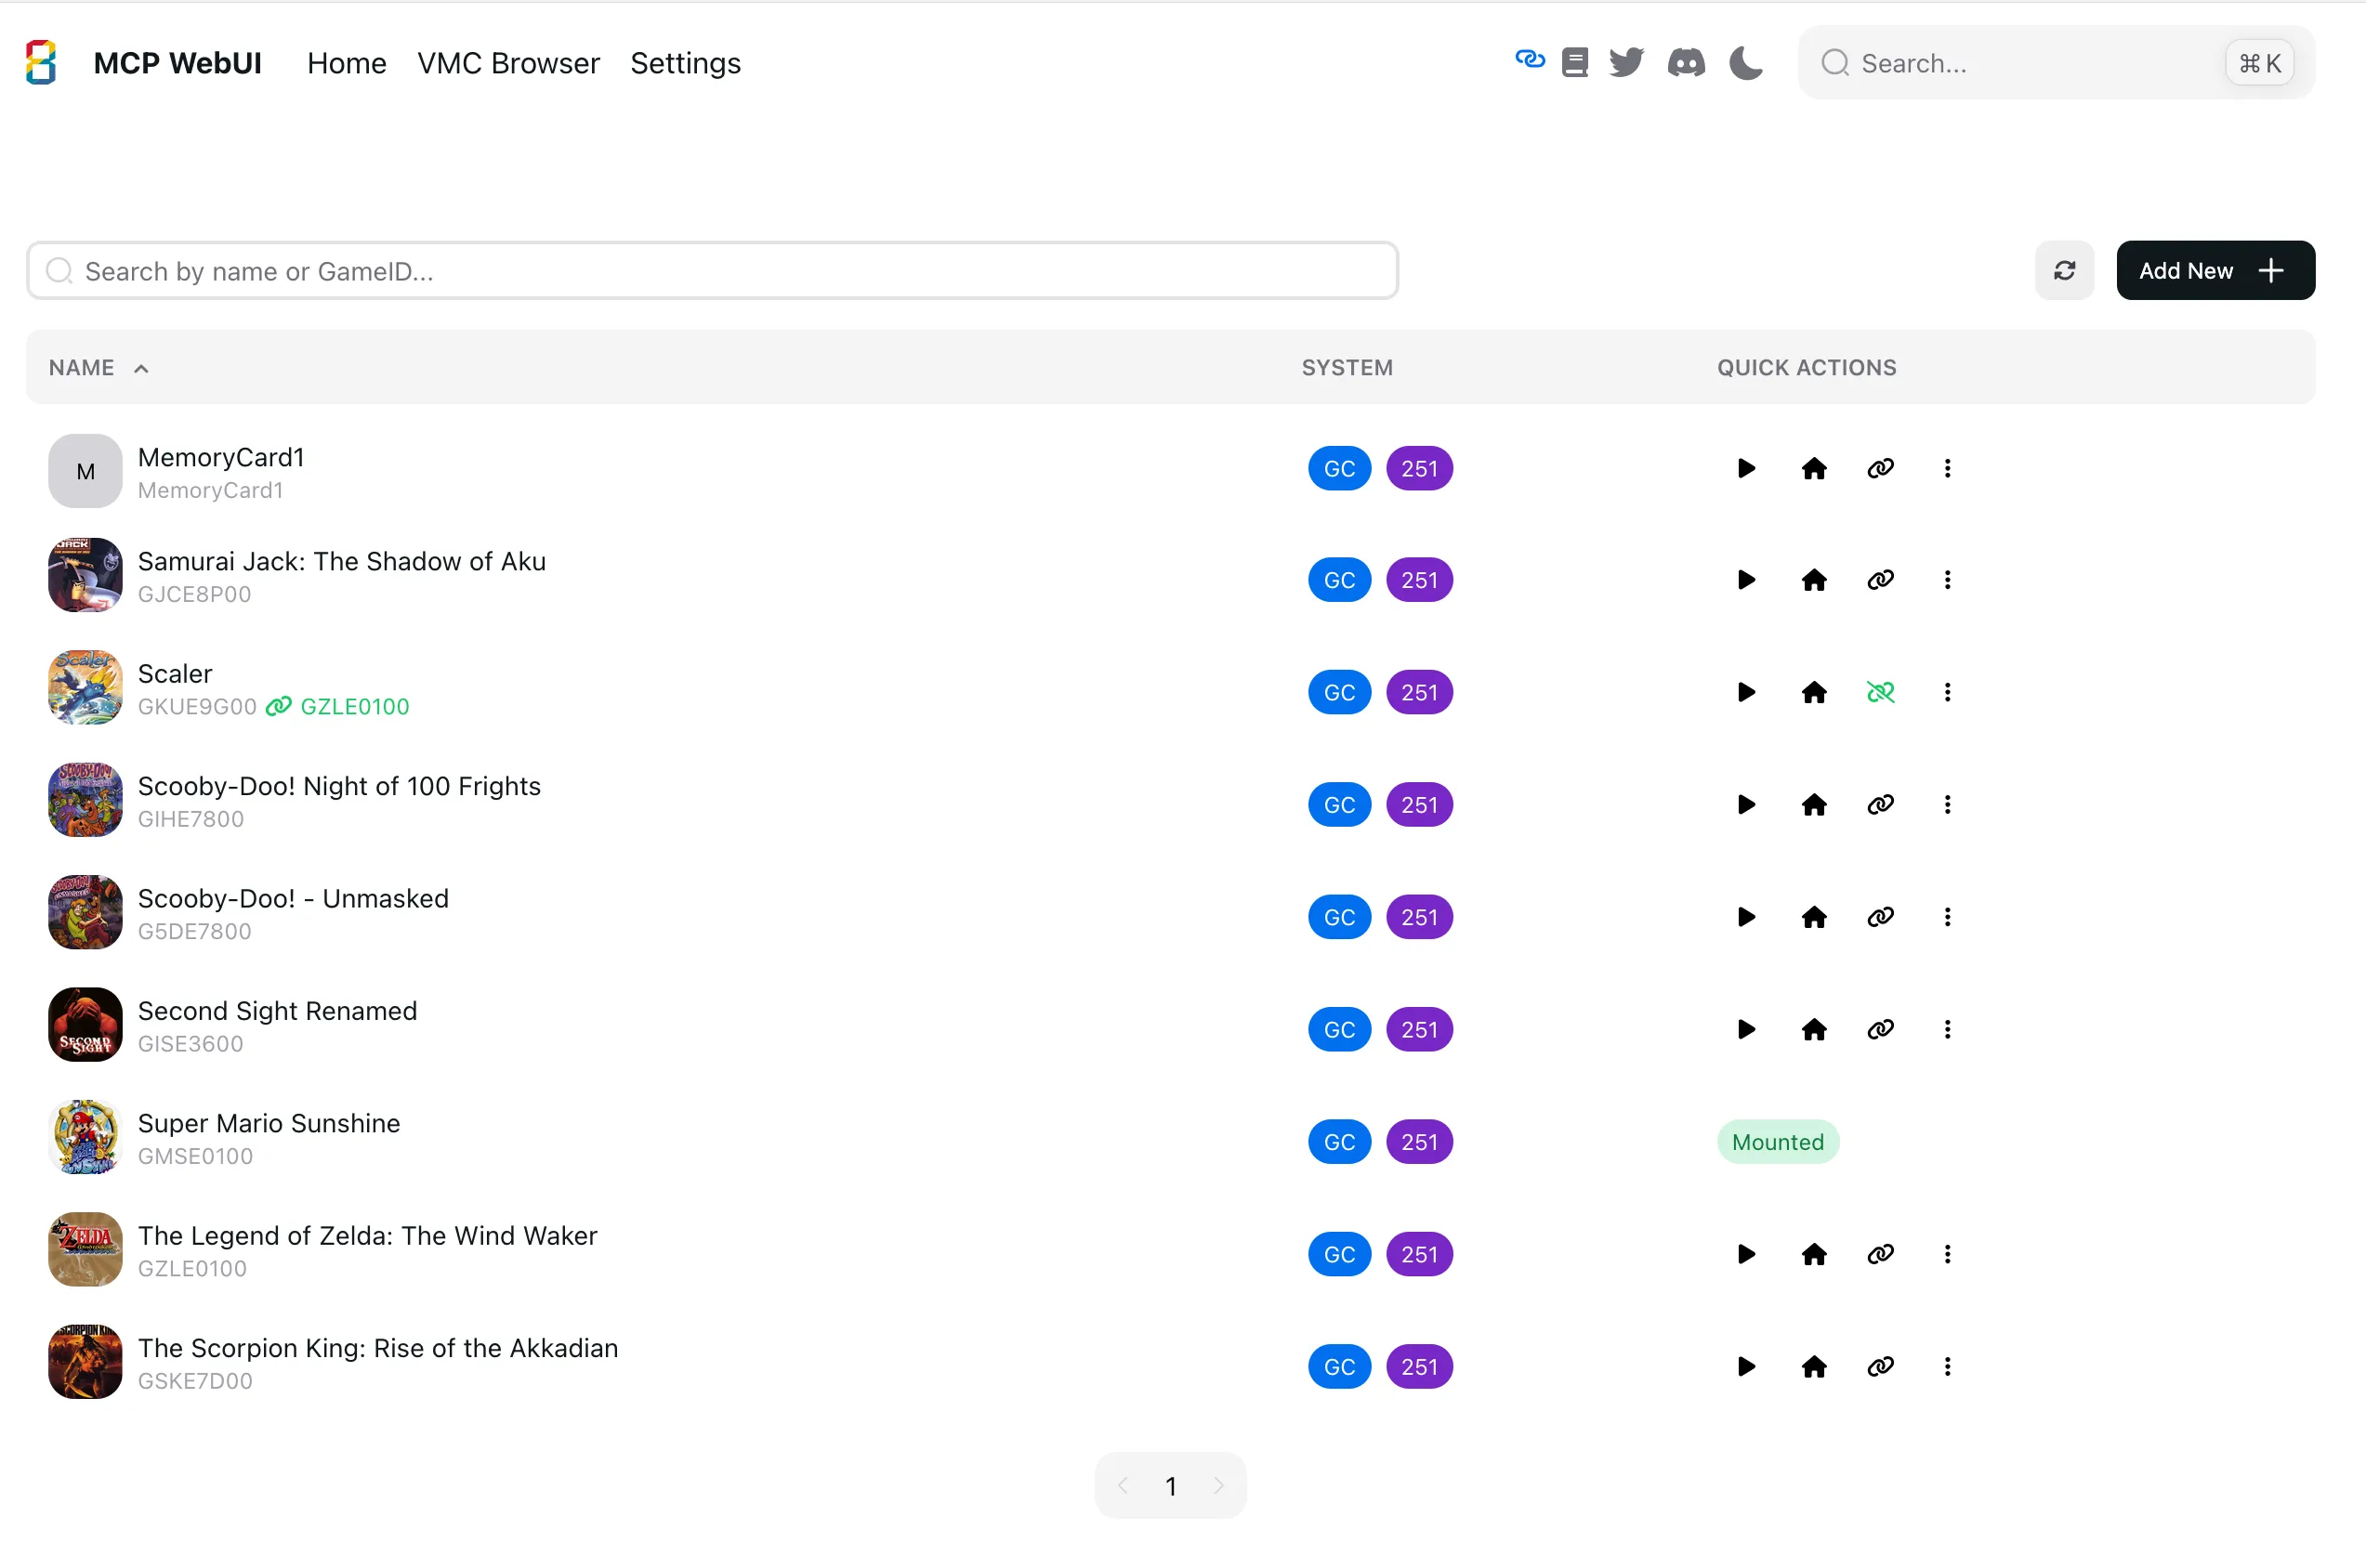
Task: Click the Twitter icon in header
Action: [x=1625, y=63]
